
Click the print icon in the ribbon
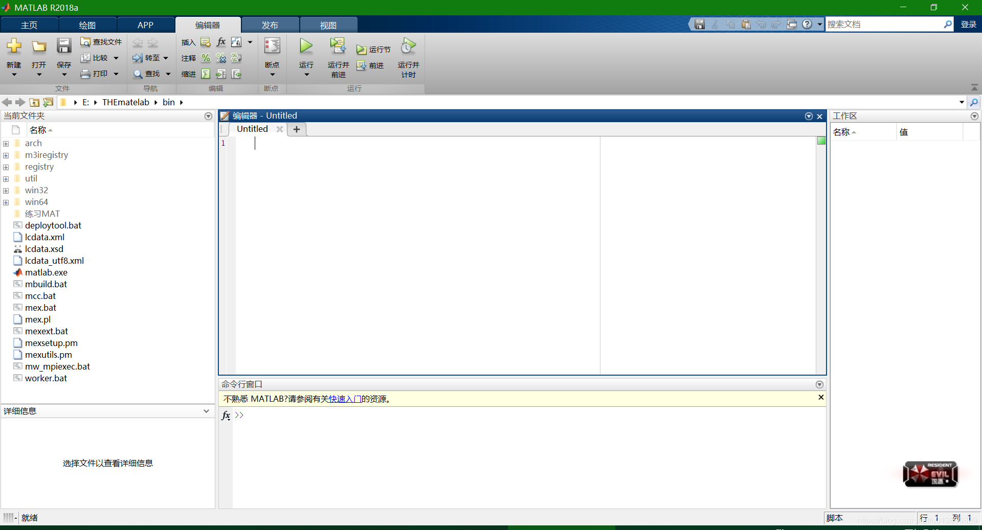(85, 74)
